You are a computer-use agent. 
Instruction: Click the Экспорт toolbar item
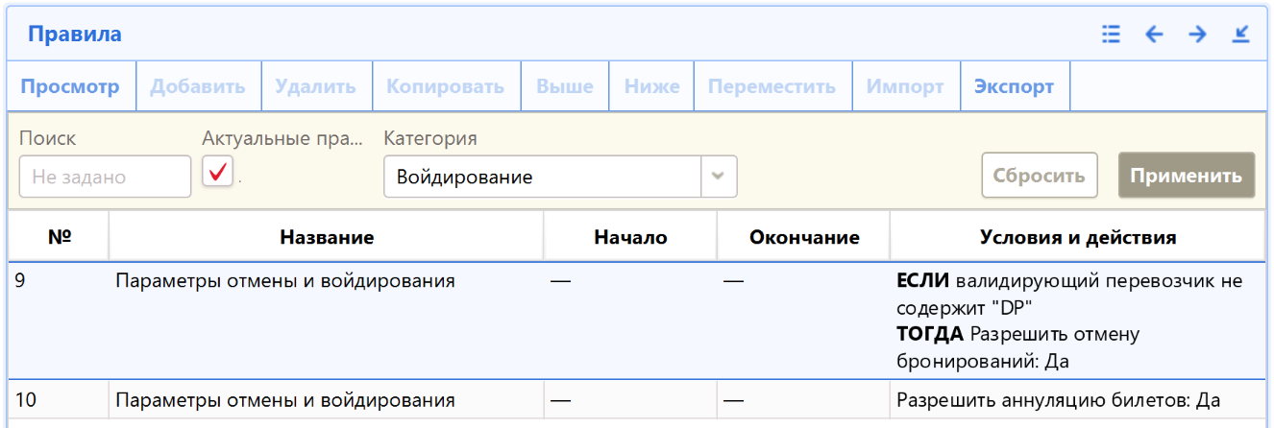coord(1014,86)
